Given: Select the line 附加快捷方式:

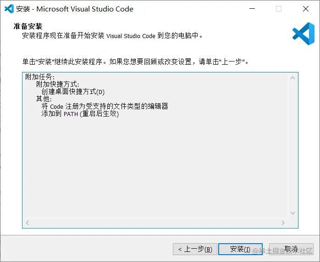Looking at the screenshot, I should click(58, 84).
